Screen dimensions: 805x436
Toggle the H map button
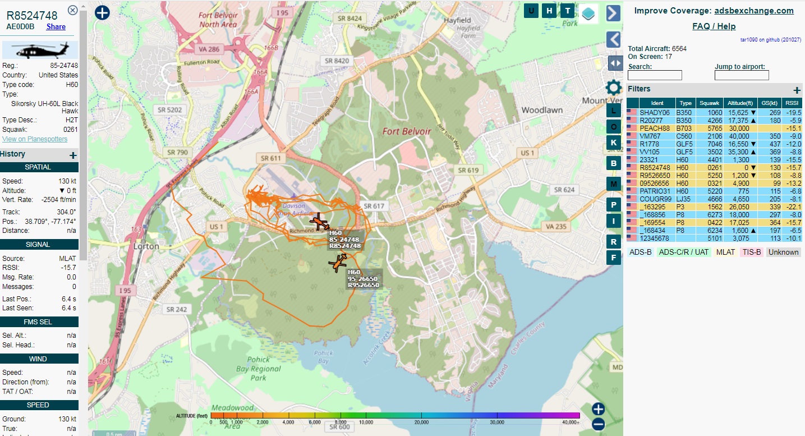tap(550, 11)
